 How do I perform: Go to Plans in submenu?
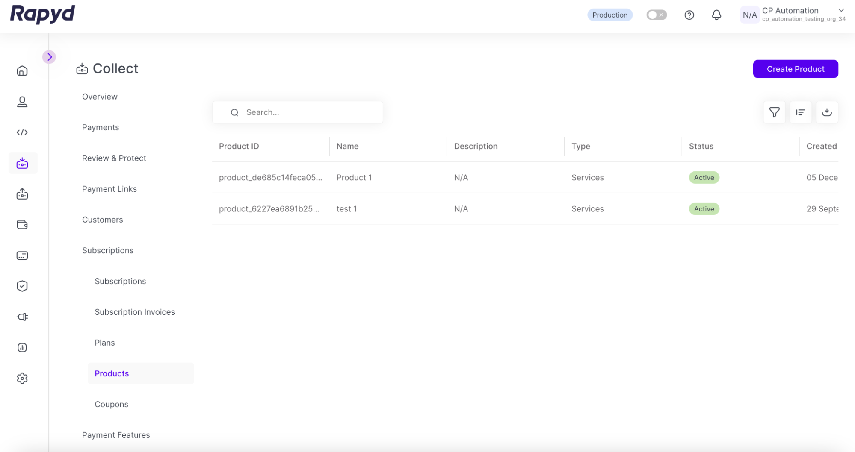[105, 343]
